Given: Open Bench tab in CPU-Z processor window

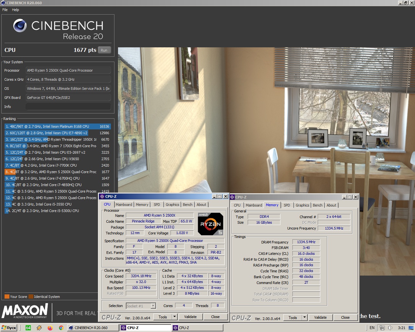Looking at the screenshot, I should (188, 205).
